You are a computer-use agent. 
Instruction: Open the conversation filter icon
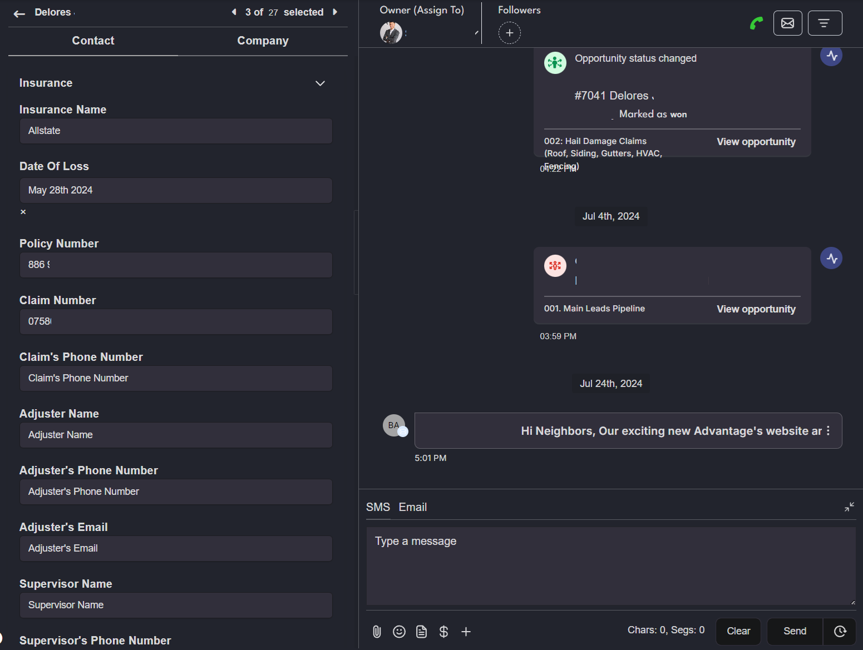tap(825, 23)
